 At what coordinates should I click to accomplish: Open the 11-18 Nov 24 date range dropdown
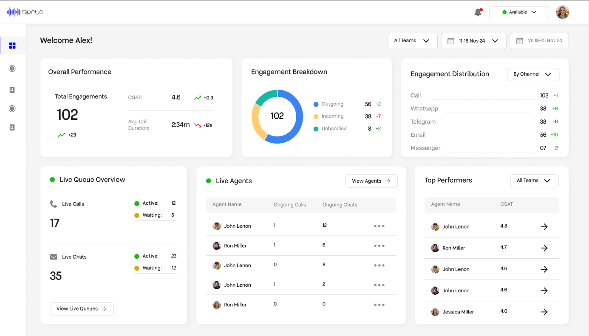coord(473,41)
